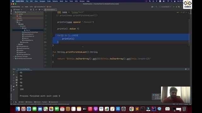Open the Tools menu
This screenshot has width=202, height=113.
pyautogui.click(x=71, y=1)
